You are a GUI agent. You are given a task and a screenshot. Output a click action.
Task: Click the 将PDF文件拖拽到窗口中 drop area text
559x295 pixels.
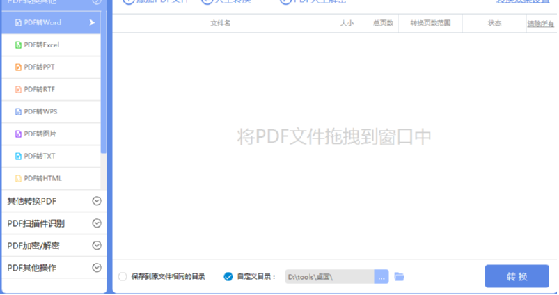click(x=334, y=137)
